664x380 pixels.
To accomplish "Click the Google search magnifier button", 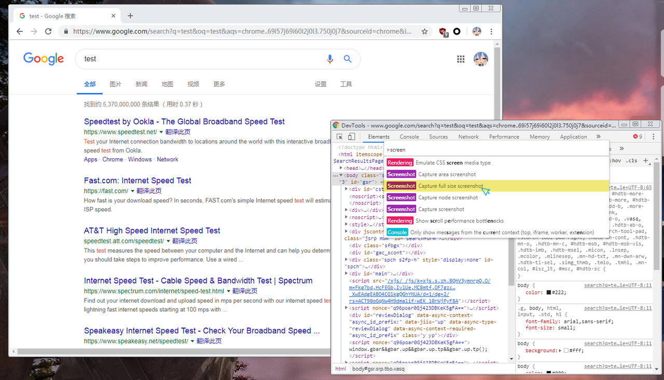I will [348, 59].
